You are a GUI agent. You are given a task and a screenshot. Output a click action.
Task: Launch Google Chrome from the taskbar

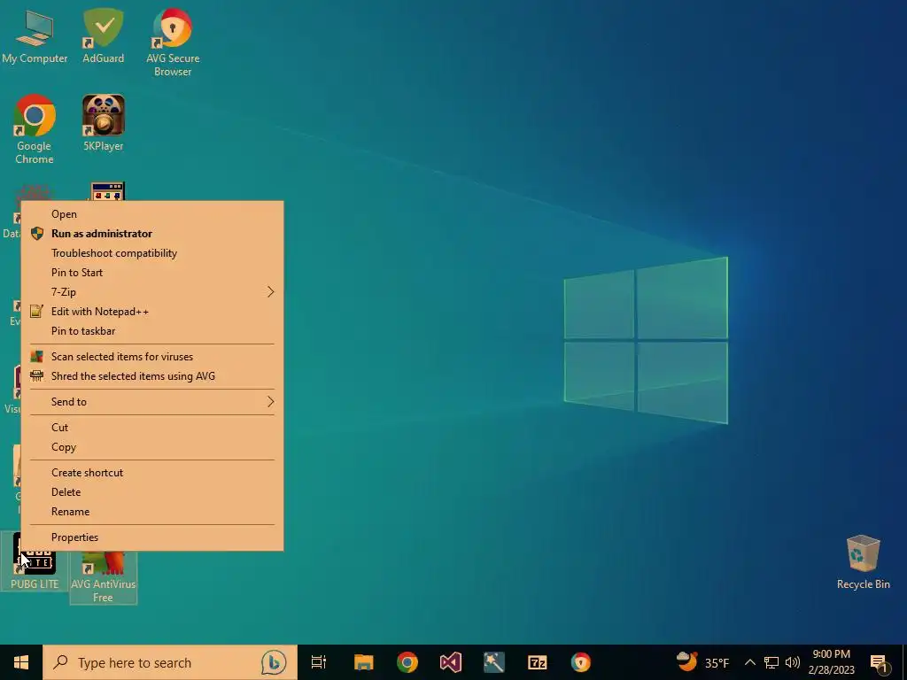point(407,662)
